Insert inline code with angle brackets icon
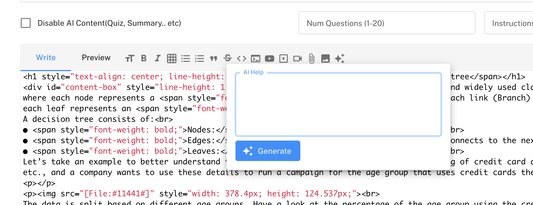This screenshot has height=205, width=533. (x=242, y=59)
